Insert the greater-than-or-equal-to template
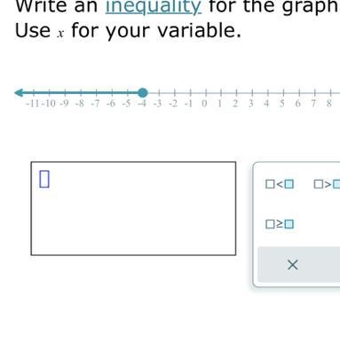This screenshot has width=340, height=340. [280, 224]
